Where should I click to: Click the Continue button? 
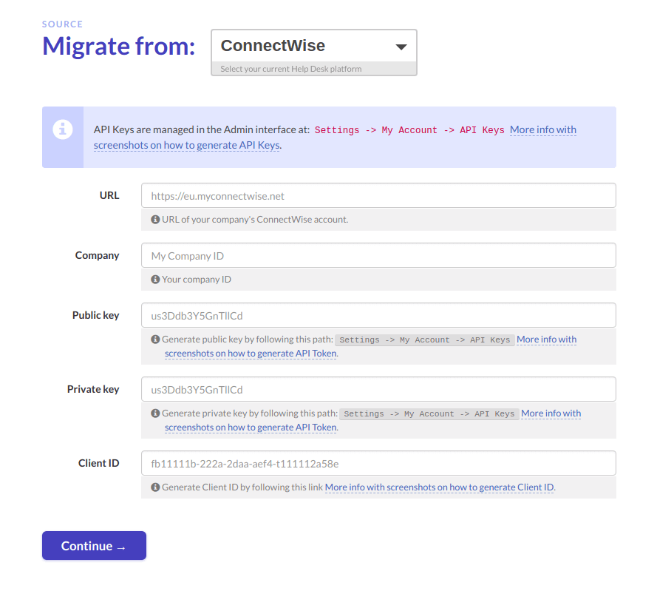(95, 546)
